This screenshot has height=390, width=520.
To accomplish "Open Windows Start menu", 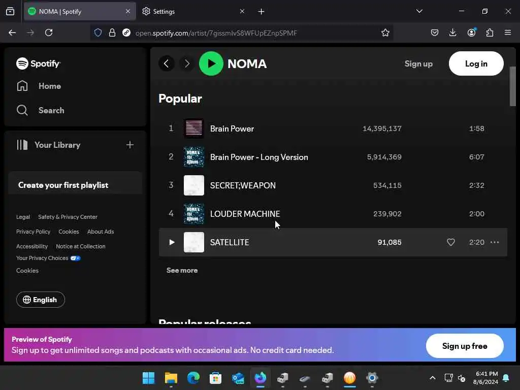I will (149, 378).
